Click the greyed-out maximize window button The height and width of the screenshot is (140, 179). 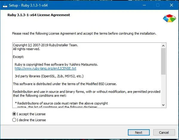coord(158,5)
